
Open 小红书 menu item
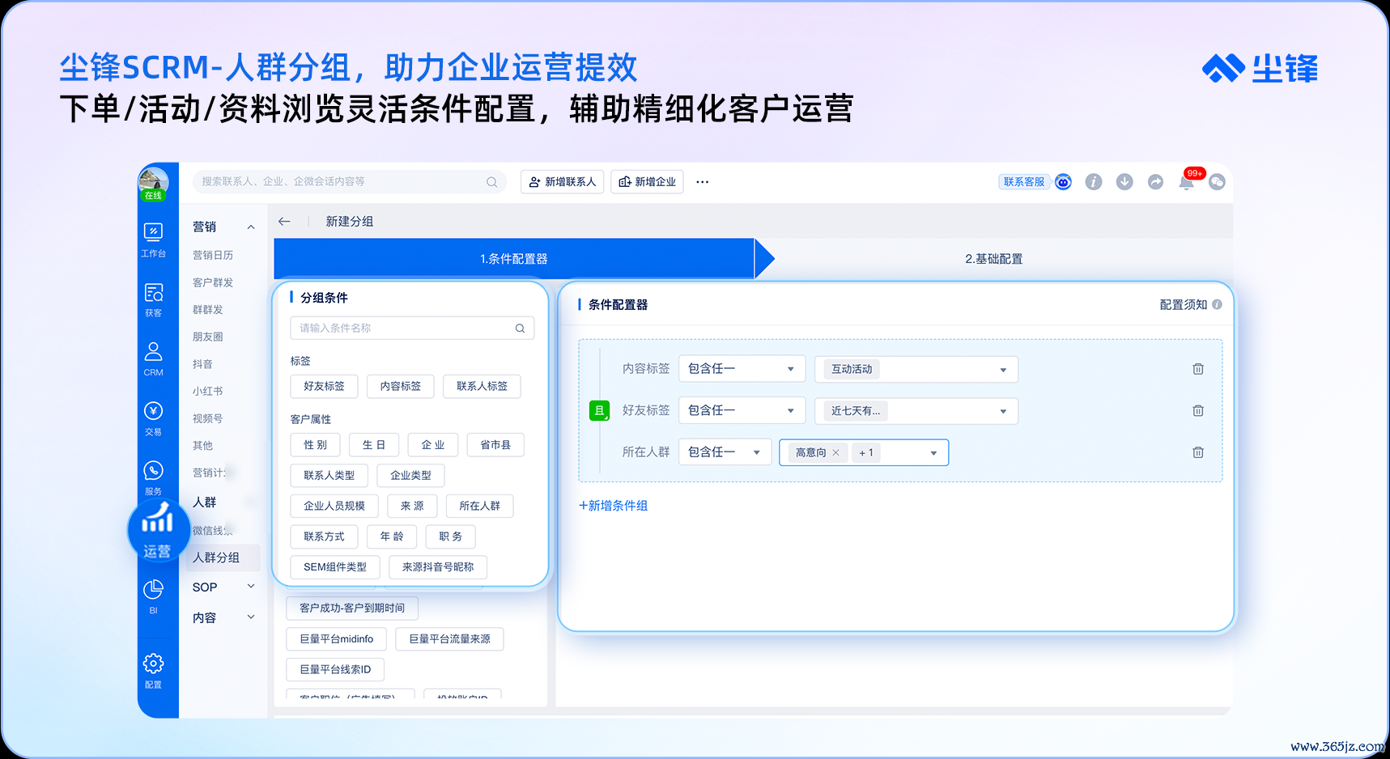point(208,391)
